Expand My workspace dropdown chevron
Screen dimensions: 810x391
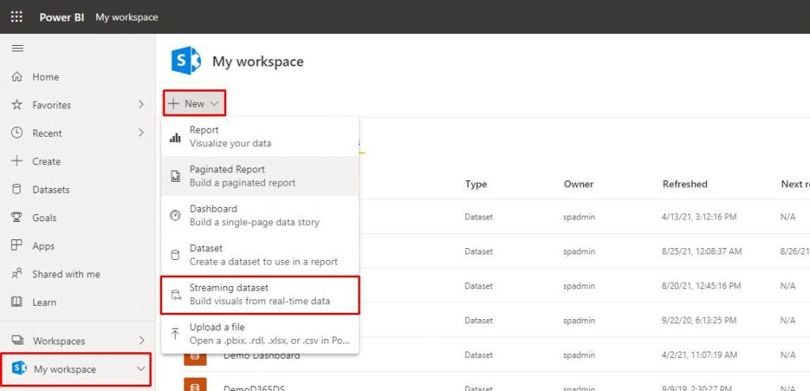pyautogui.click(x=141, y=369)
